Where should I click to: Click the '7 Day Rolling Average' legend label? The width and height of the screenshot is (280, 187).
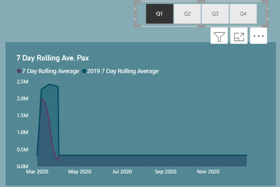51,71
